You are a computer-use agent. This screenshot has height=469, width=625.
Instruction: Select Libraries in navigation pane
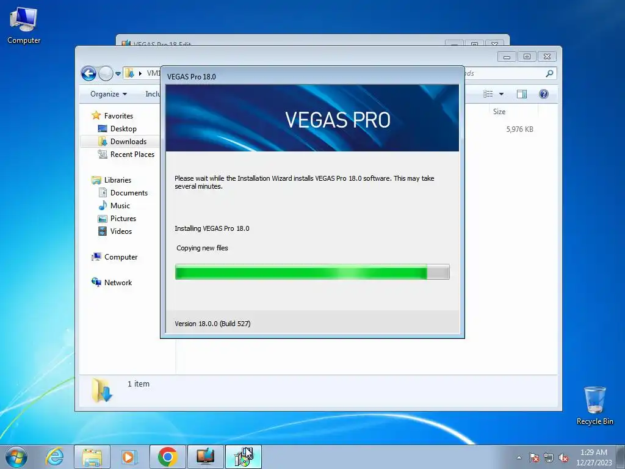pyautogui.click(x=118, y=180)
